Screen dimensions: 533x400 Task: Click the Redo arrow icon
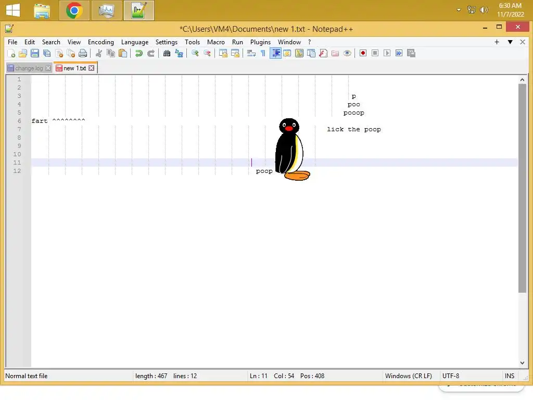click(150, 54)
